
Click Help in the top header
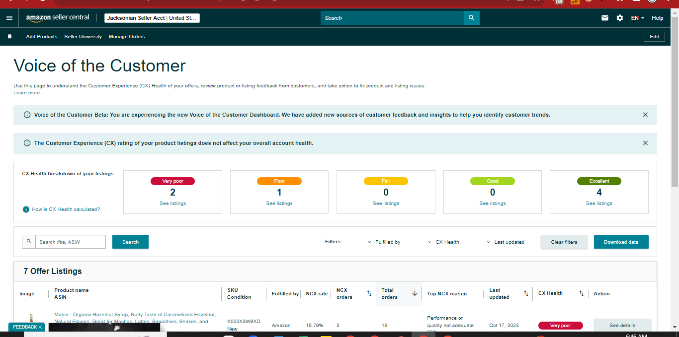[658, 18]
